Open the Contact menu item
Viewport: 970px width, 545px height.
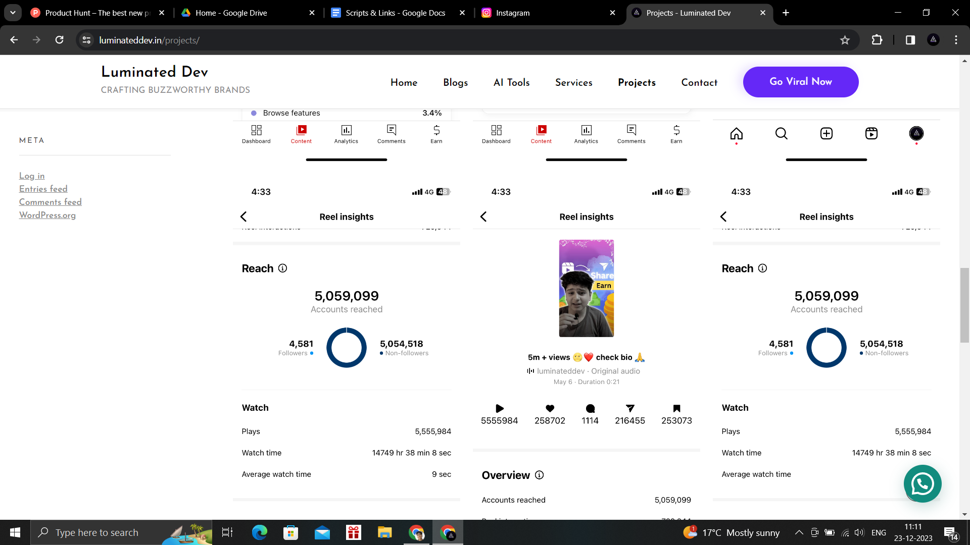coord(699,82)
